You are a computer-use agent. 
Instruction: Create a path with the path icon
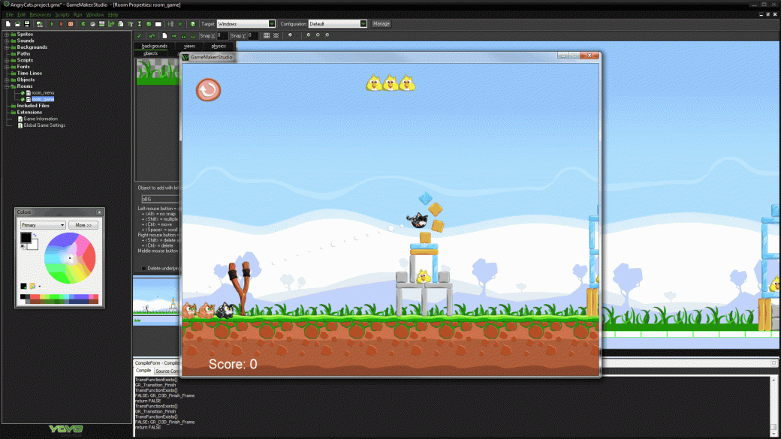[111, 24]
